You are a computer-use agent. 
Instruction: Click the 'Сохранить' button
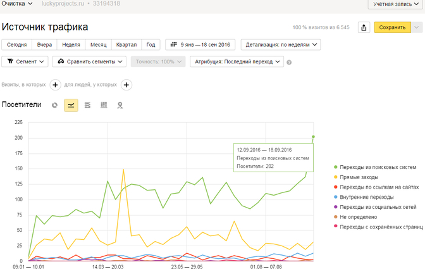point(392,27)
